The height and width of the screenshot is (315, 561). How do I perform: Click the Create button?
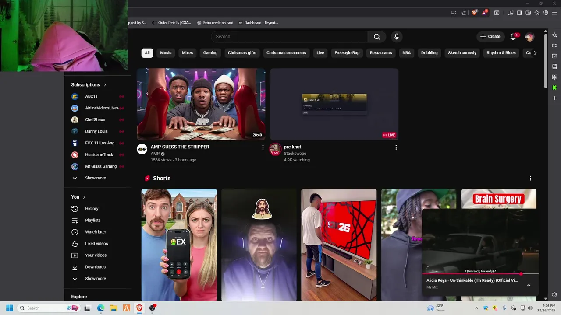point(490,37)
